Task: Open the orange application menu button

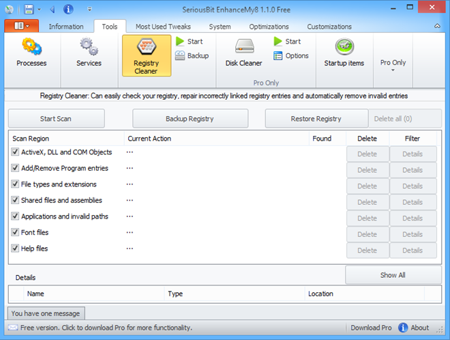Action: coord(22,26)
